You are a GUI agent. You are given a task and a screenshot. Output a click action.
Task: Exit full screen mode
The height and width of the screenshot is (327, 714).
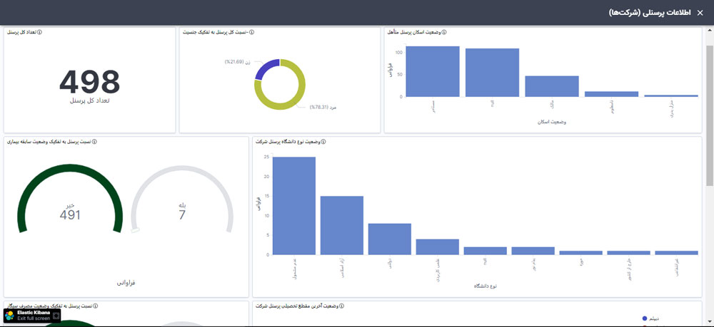click(33, 318)
